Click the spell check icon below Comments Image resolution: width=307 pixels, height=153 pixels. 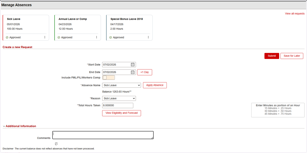click(57, 144)
